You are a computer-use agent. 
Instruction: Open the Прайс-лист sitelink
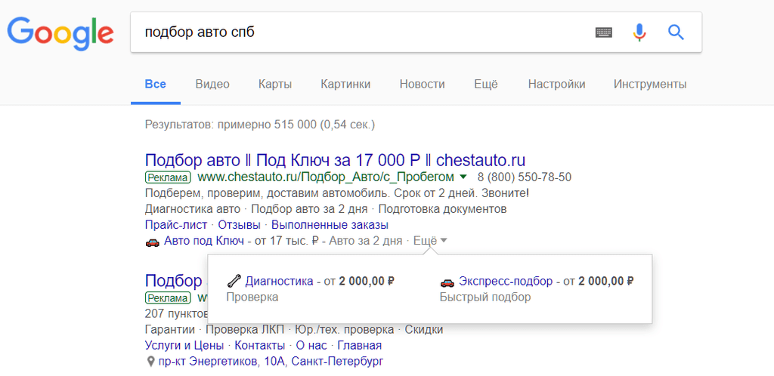176,225
